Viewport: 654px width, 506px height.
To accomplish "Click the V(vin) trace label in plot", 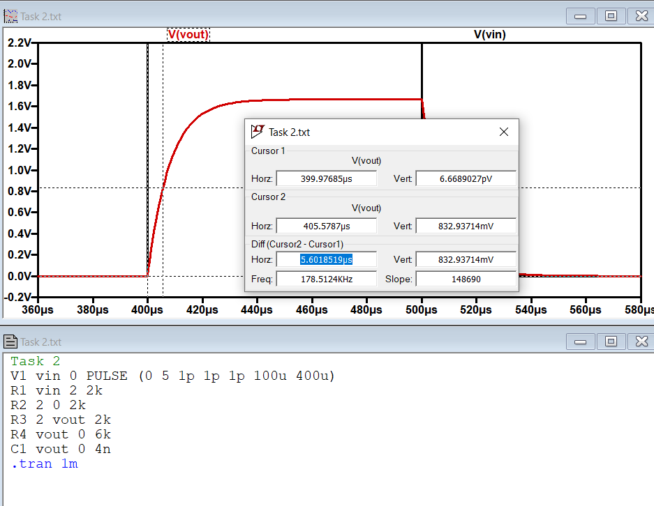I will coord(490,34).
